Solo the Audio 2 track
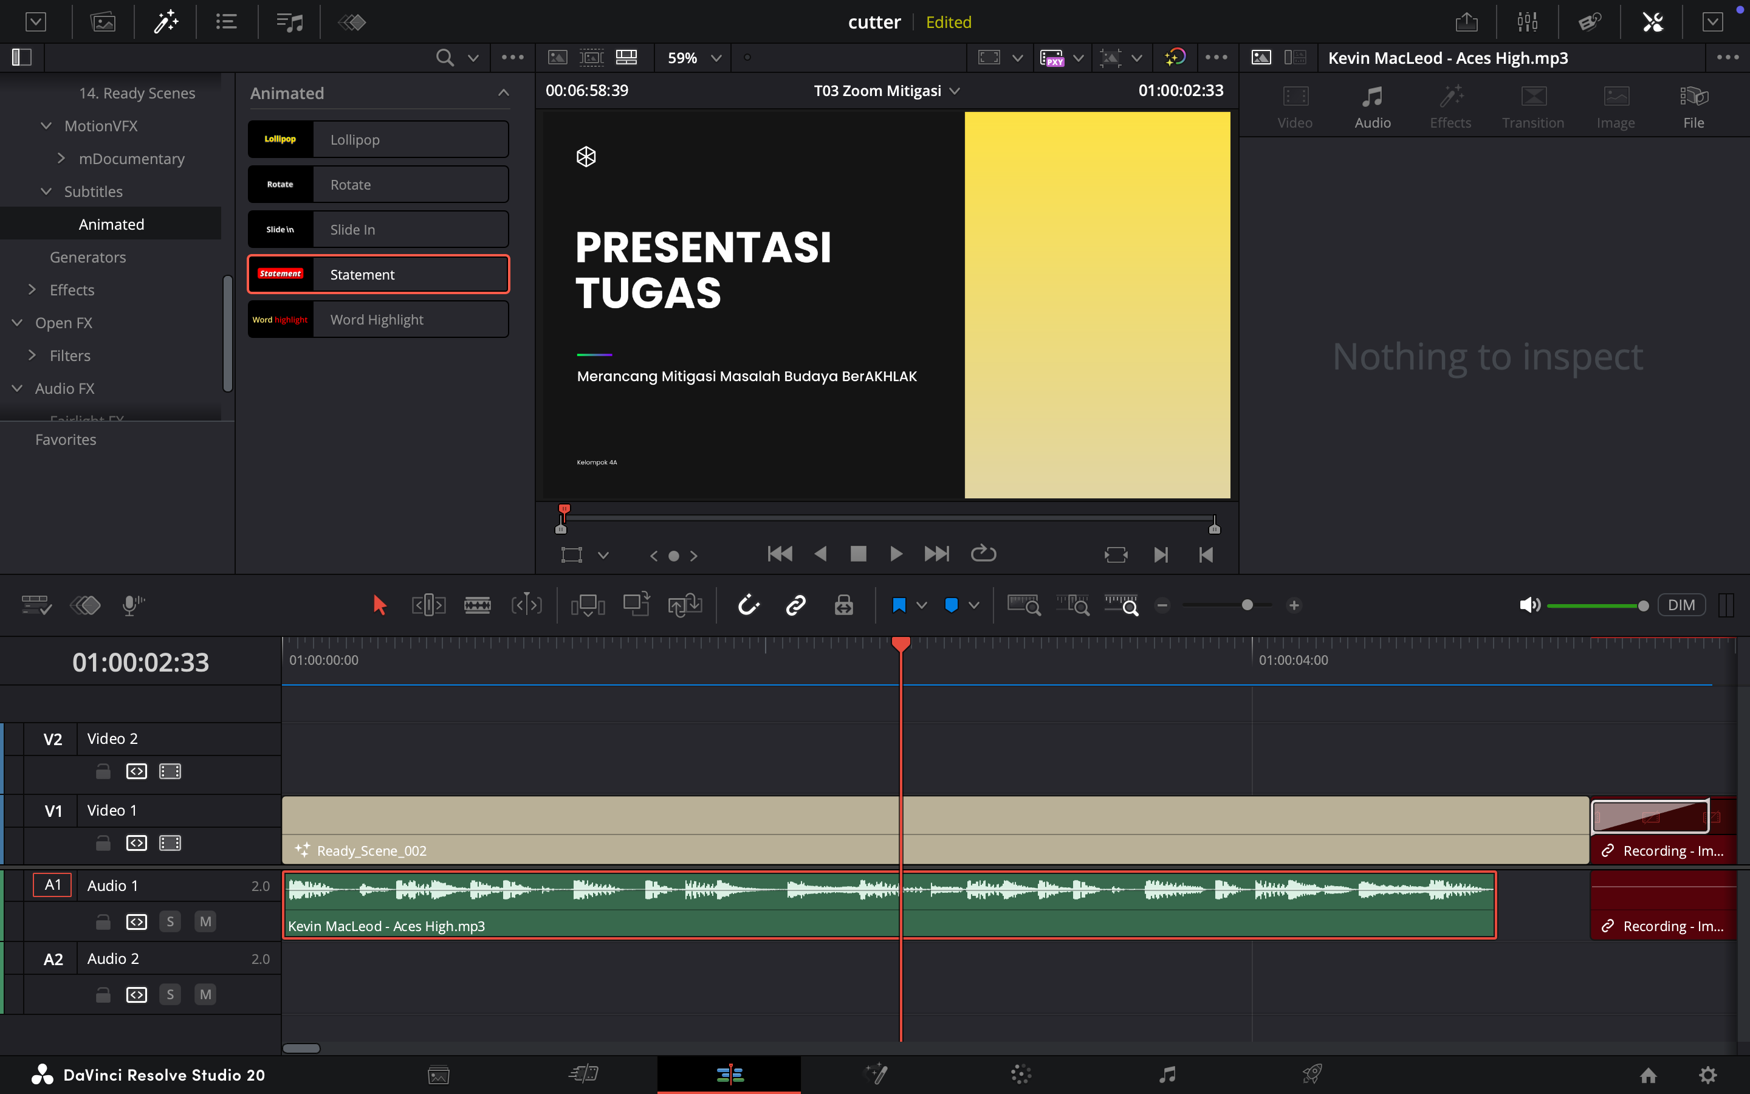The width and height of the screenshot is (1750, 1094). point(170,994)
